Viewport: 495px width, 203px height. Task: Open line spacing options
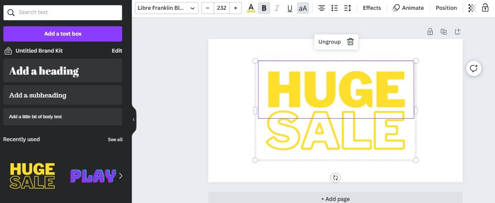pyautogui.click(x=347, y=8)
